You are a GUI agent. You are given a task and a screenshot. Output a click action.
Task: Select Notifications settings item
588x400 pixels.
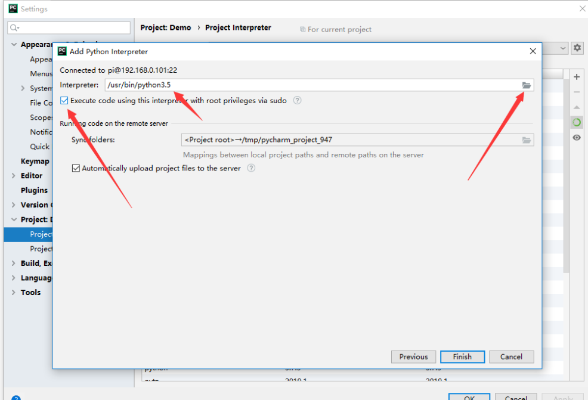[x=41, y=132]
